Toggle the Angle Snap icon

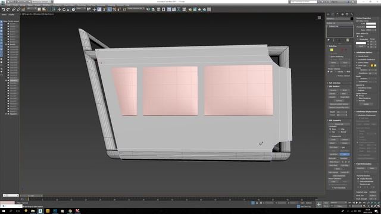click(x=110, y=10)
